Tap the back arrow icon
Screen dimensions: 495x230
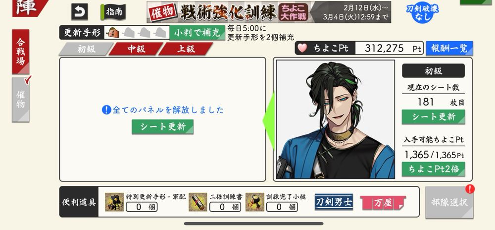coord(79,12)
